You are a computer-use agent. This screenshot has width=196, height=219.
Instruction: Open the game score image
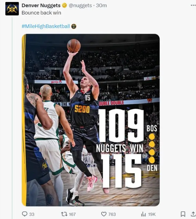91,120
